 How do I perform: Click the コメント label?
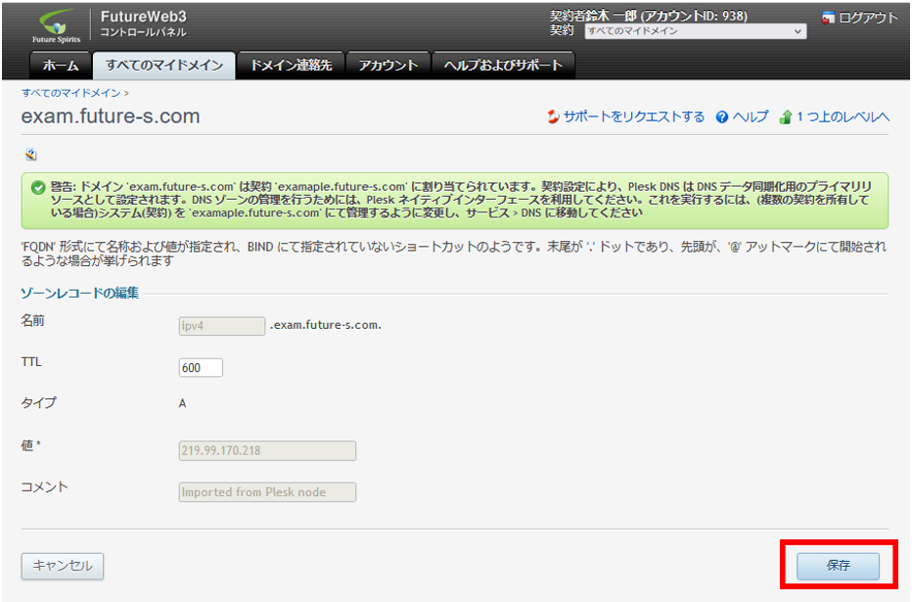click(44, 486)
